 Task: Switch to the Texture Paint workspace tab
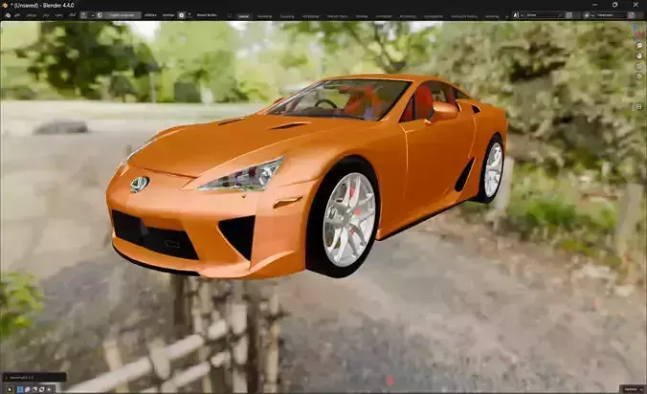(x=337, y=16)
